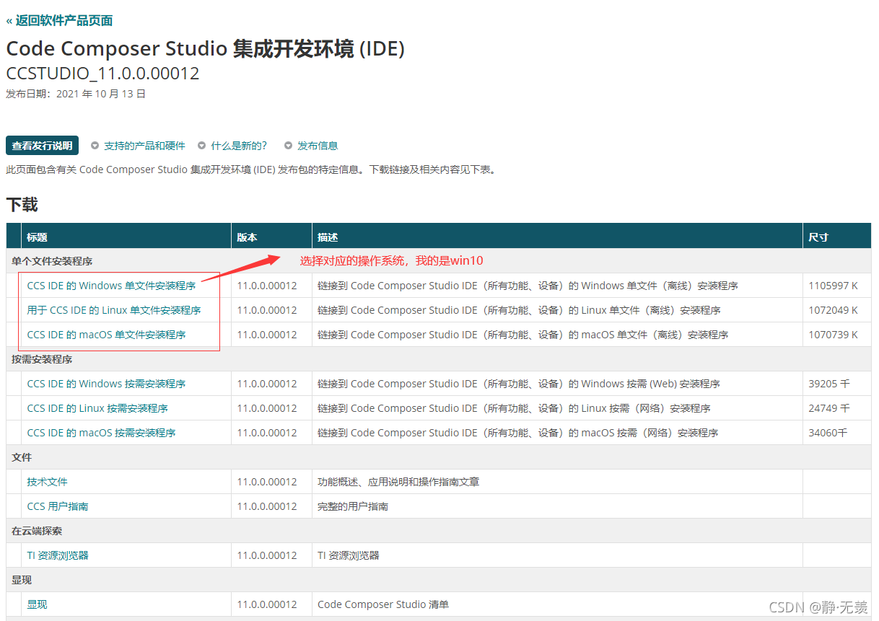The height and width of the screenshot is (621, 879).
Task: Click the chevron icon beside 发布信息
Action: (x=289, y=146)
